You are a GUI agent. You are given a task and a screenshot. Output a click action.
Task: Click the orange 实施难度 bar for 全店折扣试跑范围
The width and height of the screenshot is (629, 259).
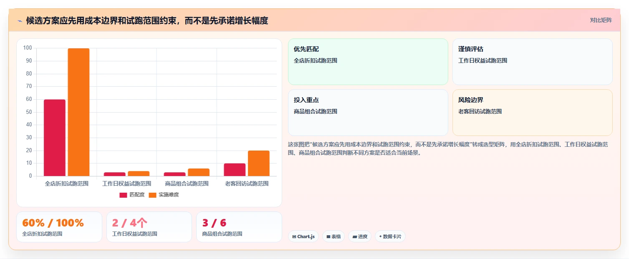point(78,112)
